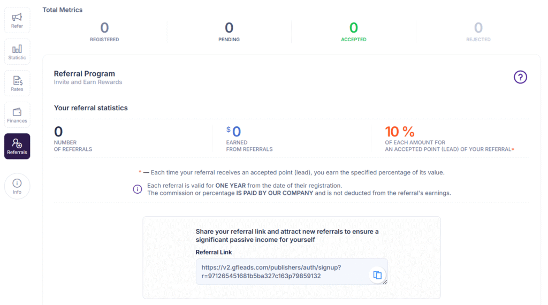Click the purple question mark help icon
This screenshot has width=548, height=305.
click(520, 77)
